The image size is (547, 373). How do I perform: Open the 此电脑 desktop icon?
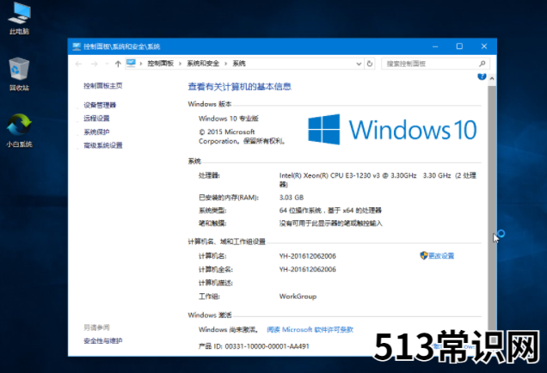tap(20, 18)
